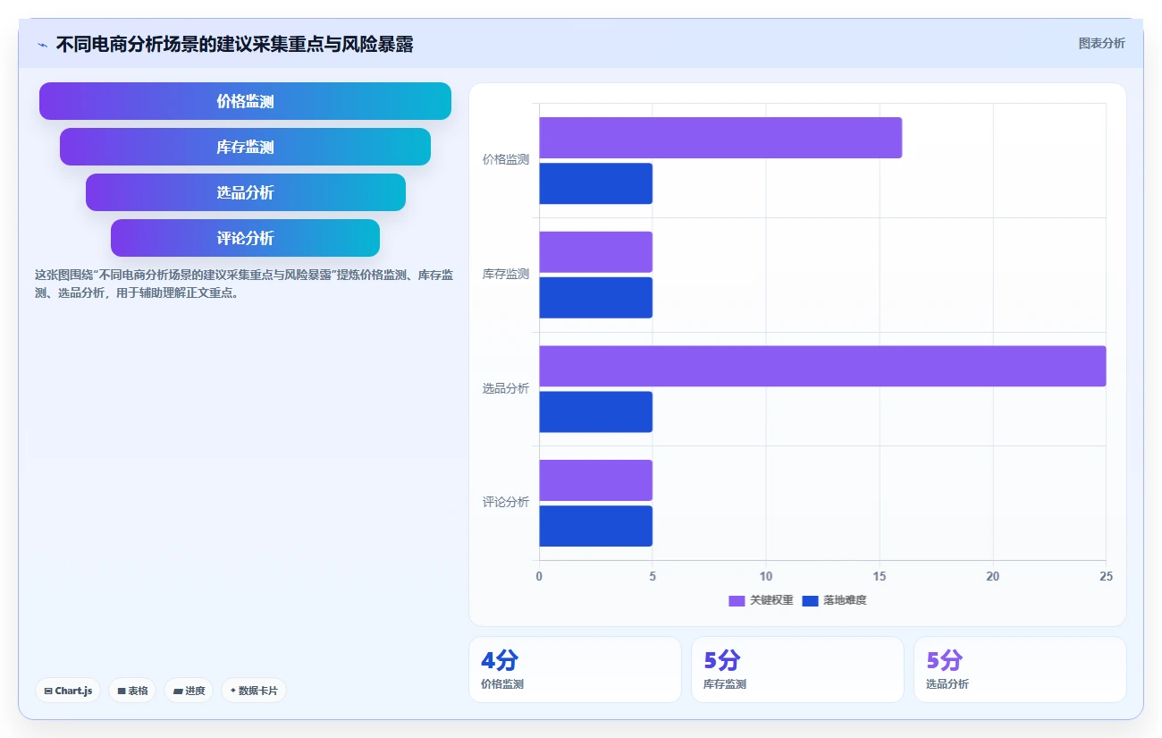Image resolution: width=1162 pixels, height=738 pixels.
Task: Click the 价格监测 关键权重 purple bar
Action: coord(720,138)
